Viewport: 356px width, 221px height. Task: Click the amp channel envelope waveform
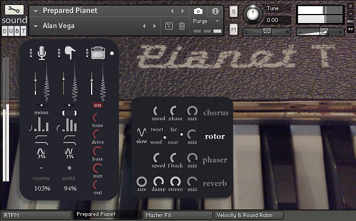[103, 82]
